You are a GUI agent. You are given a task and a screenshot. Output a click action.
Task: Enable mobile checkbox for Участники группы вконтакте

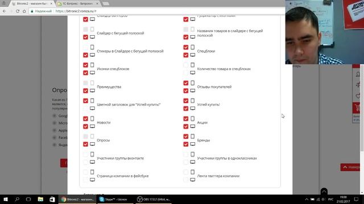[85, 154]
